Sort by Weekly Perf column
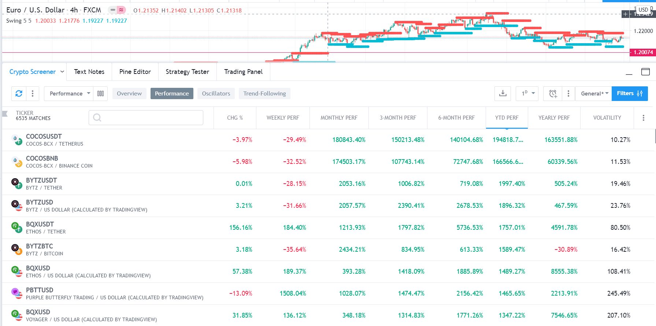Screen dimensions: 656x326 click(283, 118)
